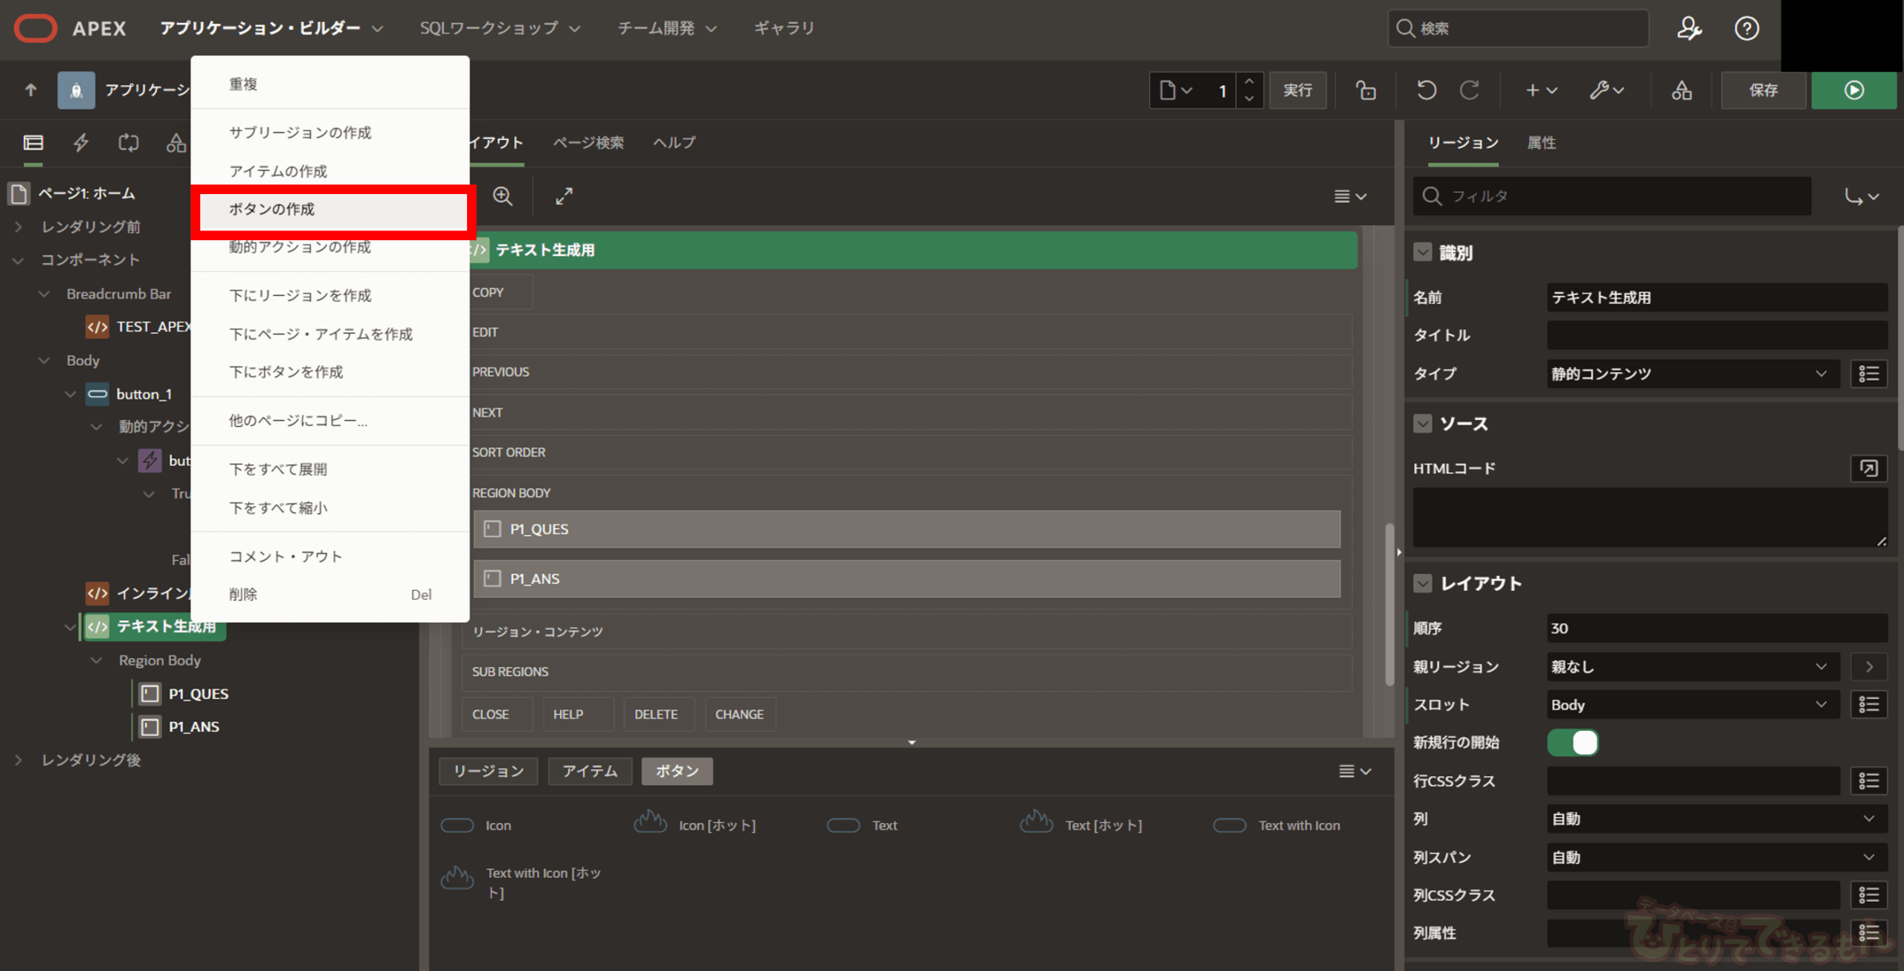
Task: Click the Undo icon in toolbar
Action: tap(1426, 90)
